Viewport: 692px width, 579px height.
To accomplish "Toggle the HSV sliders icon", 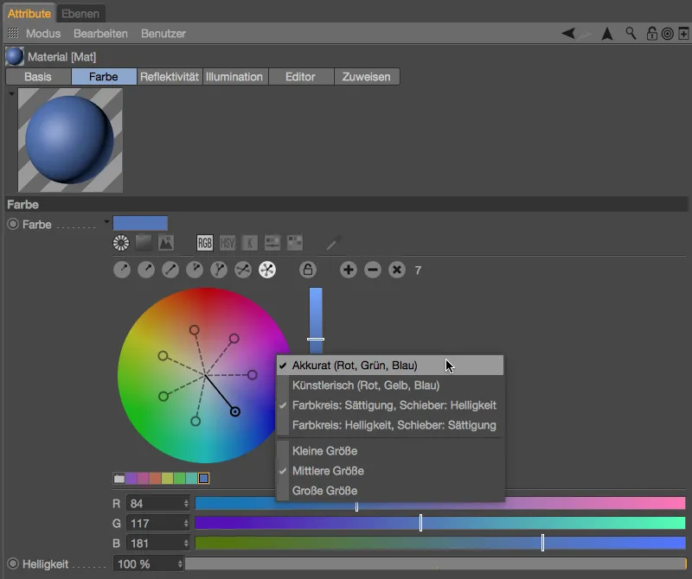I will tap(227, 243).
